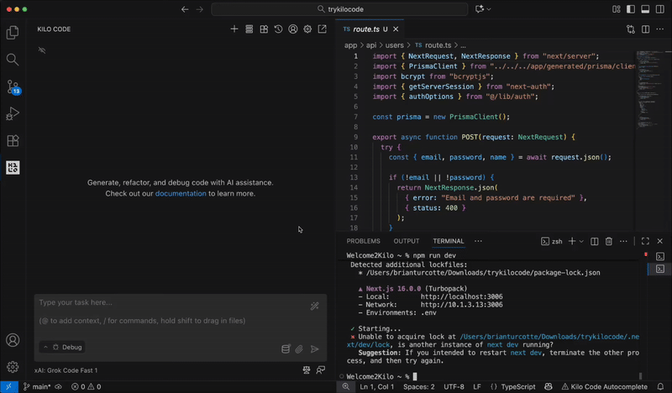Open Source Control with 13 changes
Image resolution: width=672 pixels, height=393 pixels.
tap(13, 86)
